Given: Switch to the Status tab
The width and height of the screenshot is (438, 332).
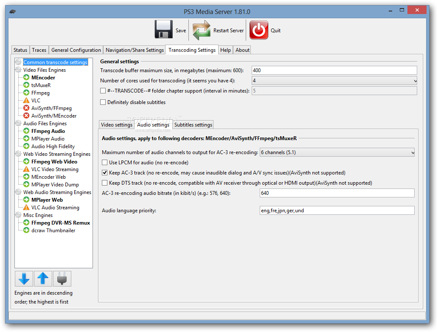Looking at the screenshot, I should click(x=20, y=50).
